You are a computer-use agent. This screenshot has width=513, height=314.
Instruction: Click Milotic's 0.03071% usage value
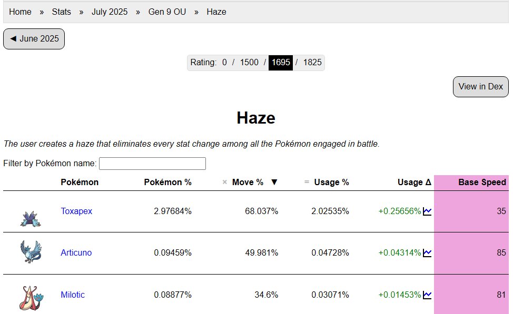coord(330,295)
